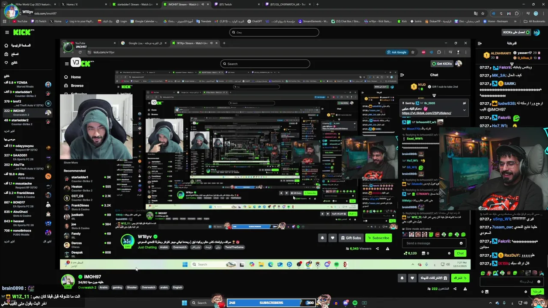Open the All Bookmarks folder
The width and height of the screenshot is (548, 308).
[x=534, y=21]
